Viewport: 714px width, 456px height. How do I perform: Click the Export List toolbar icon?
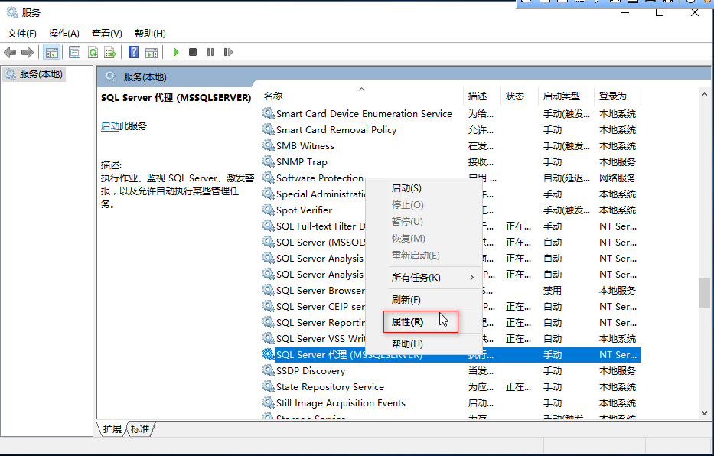coord(110,52)
